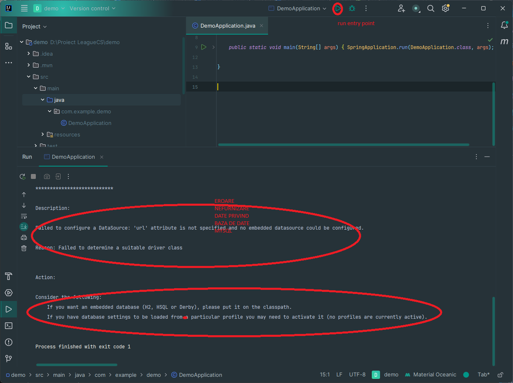Image resolution: width=513 pixels, height=383 pixels.
Task: Open the demo project dropdown
Action: pos(49,9)
